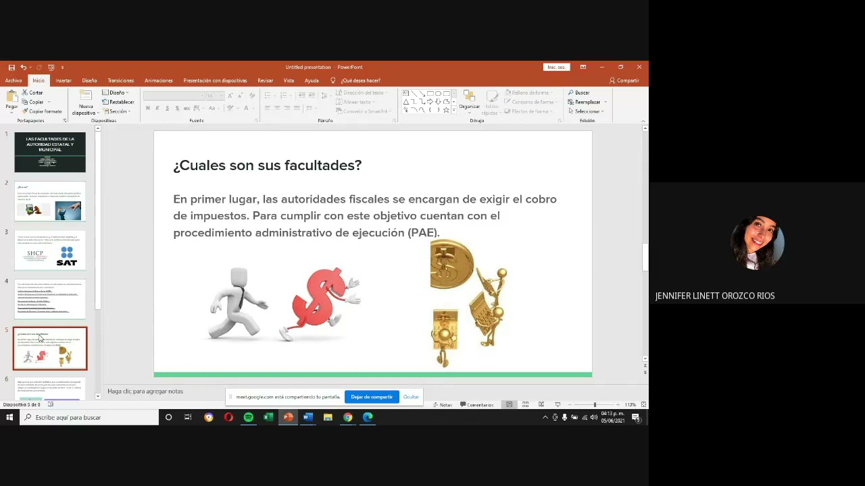
Task: Toggle underline (S) formatting
Action: [168, 108]
